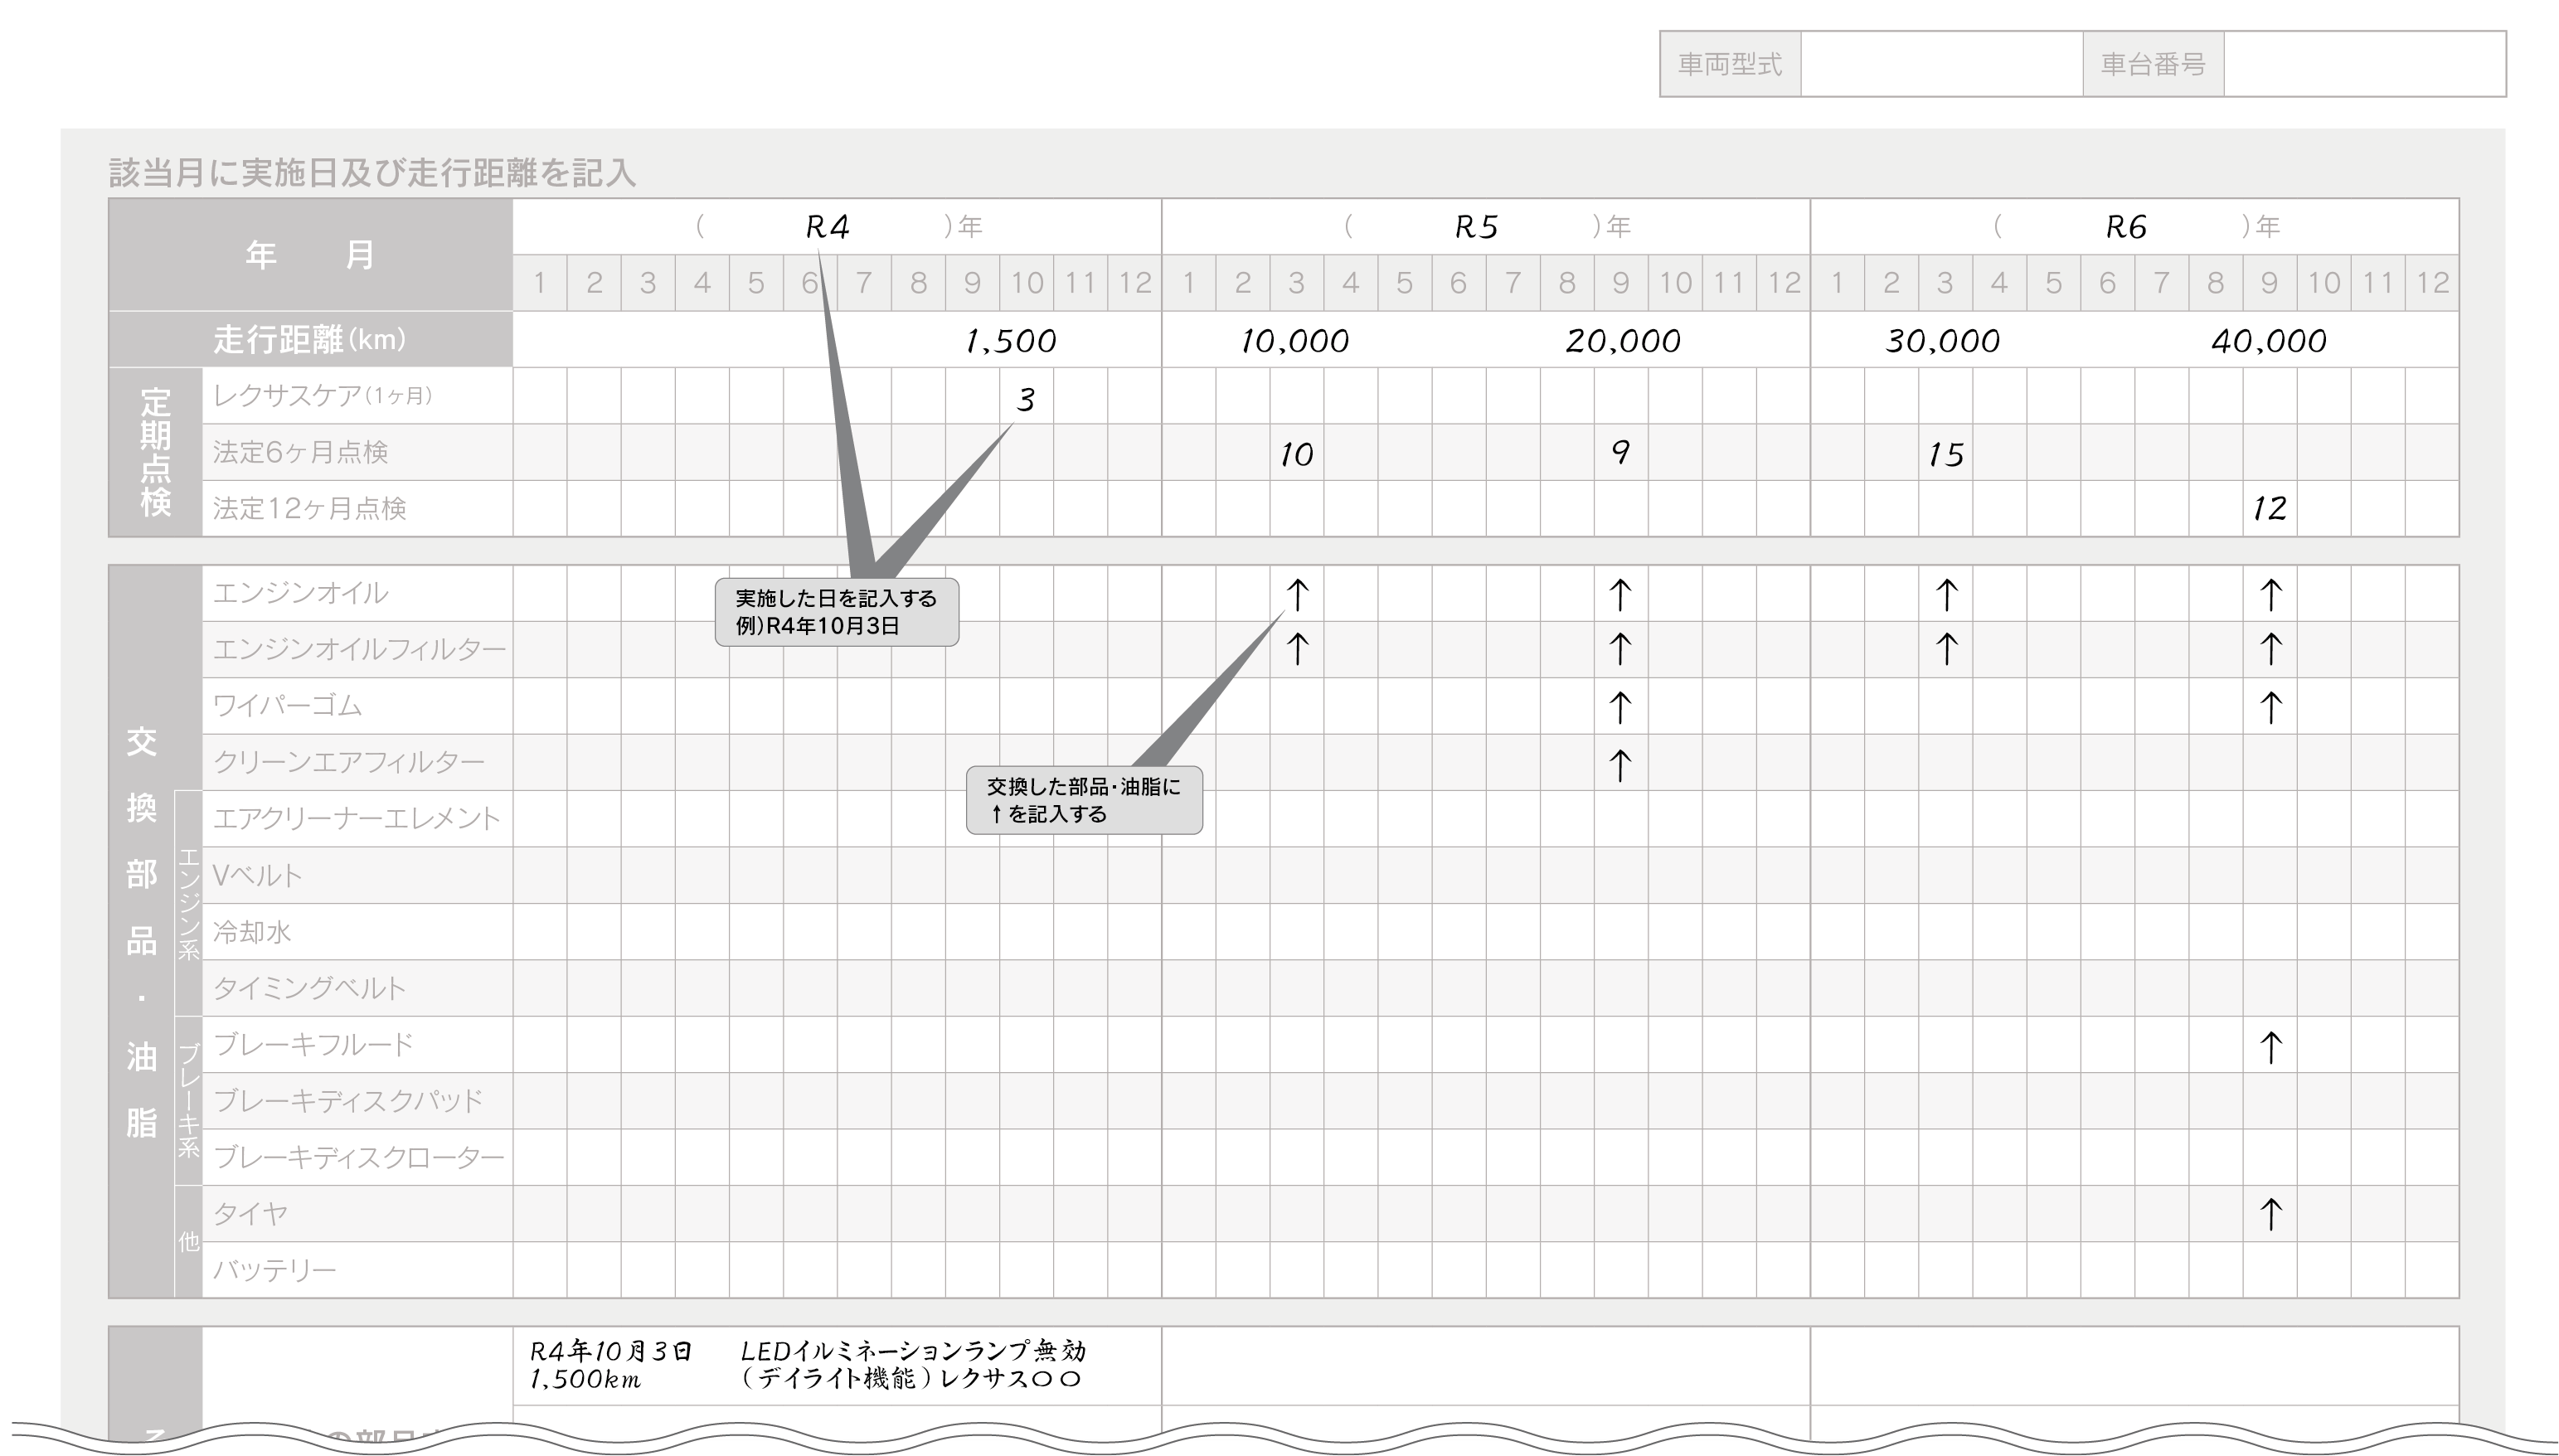Image resolution: width=2559 pixels, height=1456 pixels.
Task: Click the arrow mark in ブレーキフルード row
Action: pos(2270,1047)
